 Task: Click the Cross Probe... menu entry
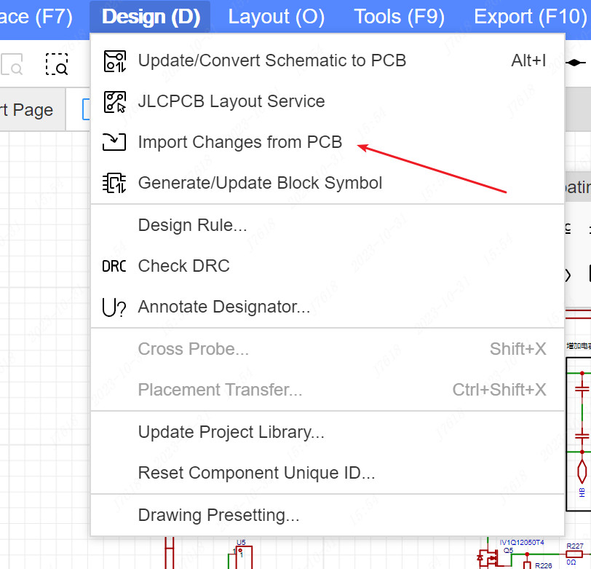(x=193, y=349)
